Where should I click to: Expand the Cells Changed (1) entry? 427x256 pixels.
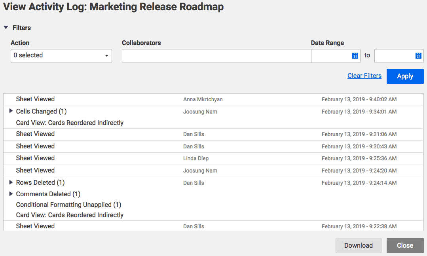tap(11, 111)
